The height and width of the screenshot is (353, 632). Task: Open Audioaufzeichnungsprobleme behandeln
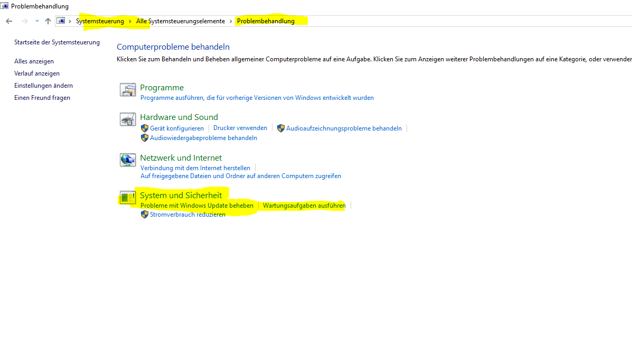(344, 128)
